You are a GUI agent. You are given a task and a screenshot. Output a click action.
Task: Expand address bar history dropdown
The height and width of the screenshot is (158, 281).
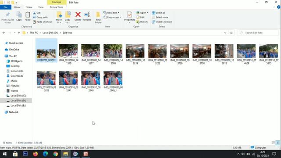point(225,33)
